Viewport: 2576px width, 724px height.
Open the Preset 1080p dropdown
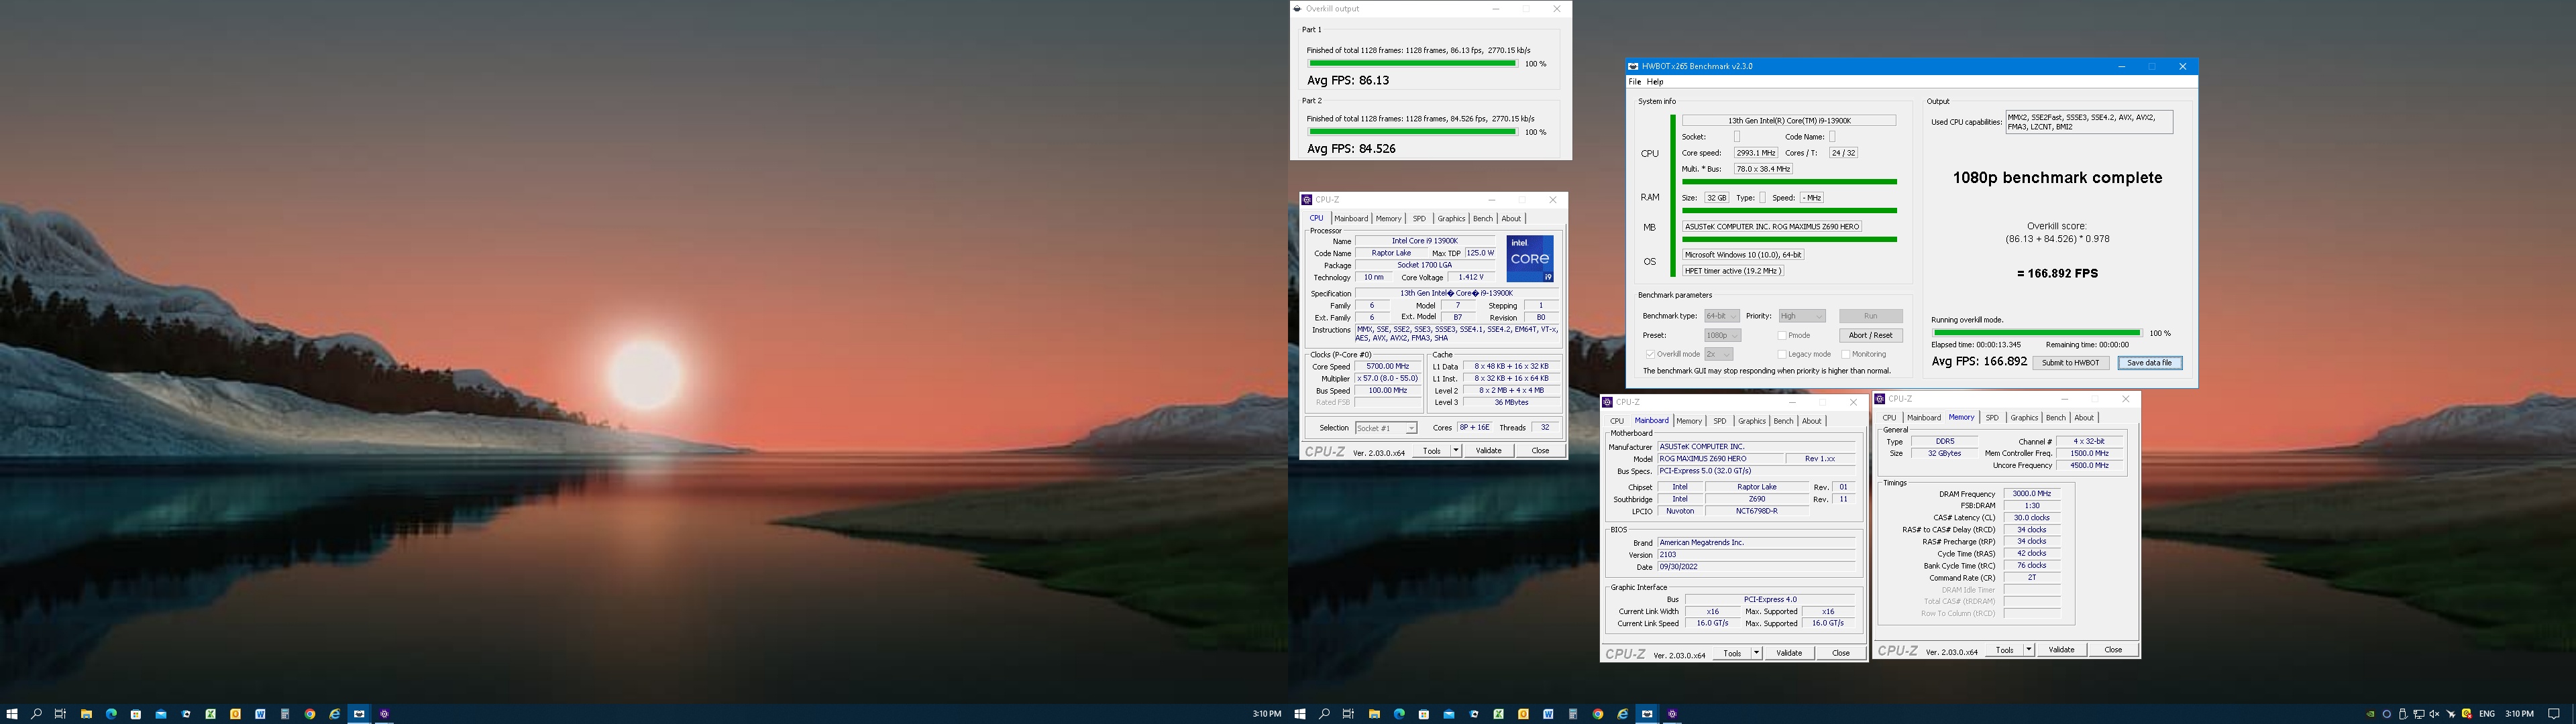pyautogui.click(x=1722, y=335)
